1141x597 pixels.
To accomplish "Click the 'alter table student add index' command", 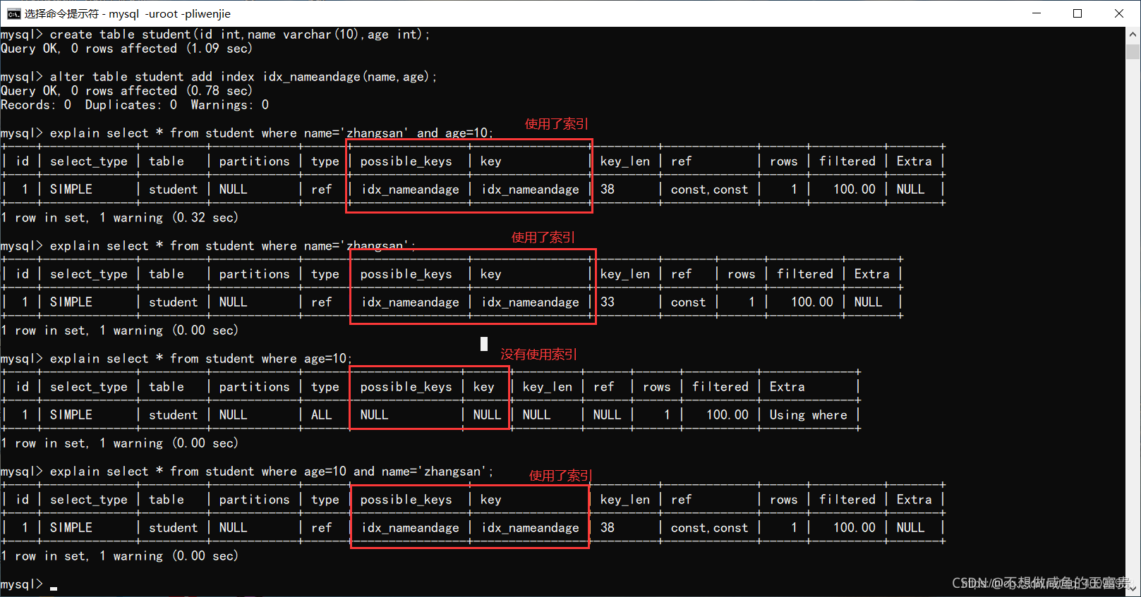I will [219, 77].
